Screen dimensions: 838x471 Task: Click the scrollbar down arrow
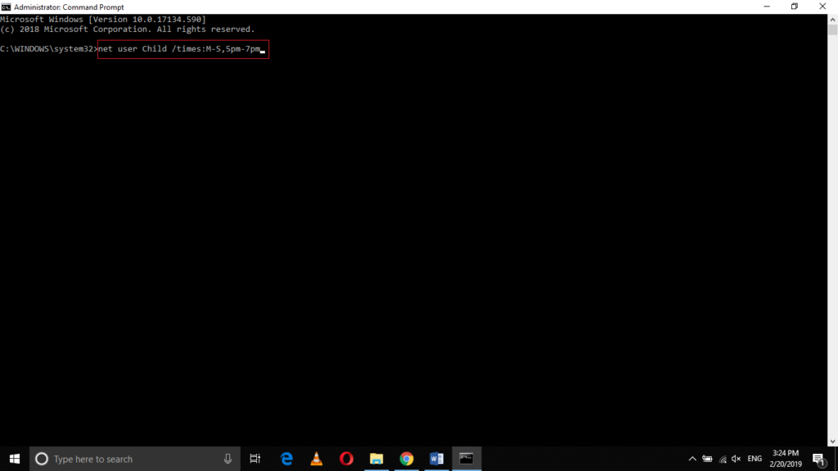(x=832, y=442)
